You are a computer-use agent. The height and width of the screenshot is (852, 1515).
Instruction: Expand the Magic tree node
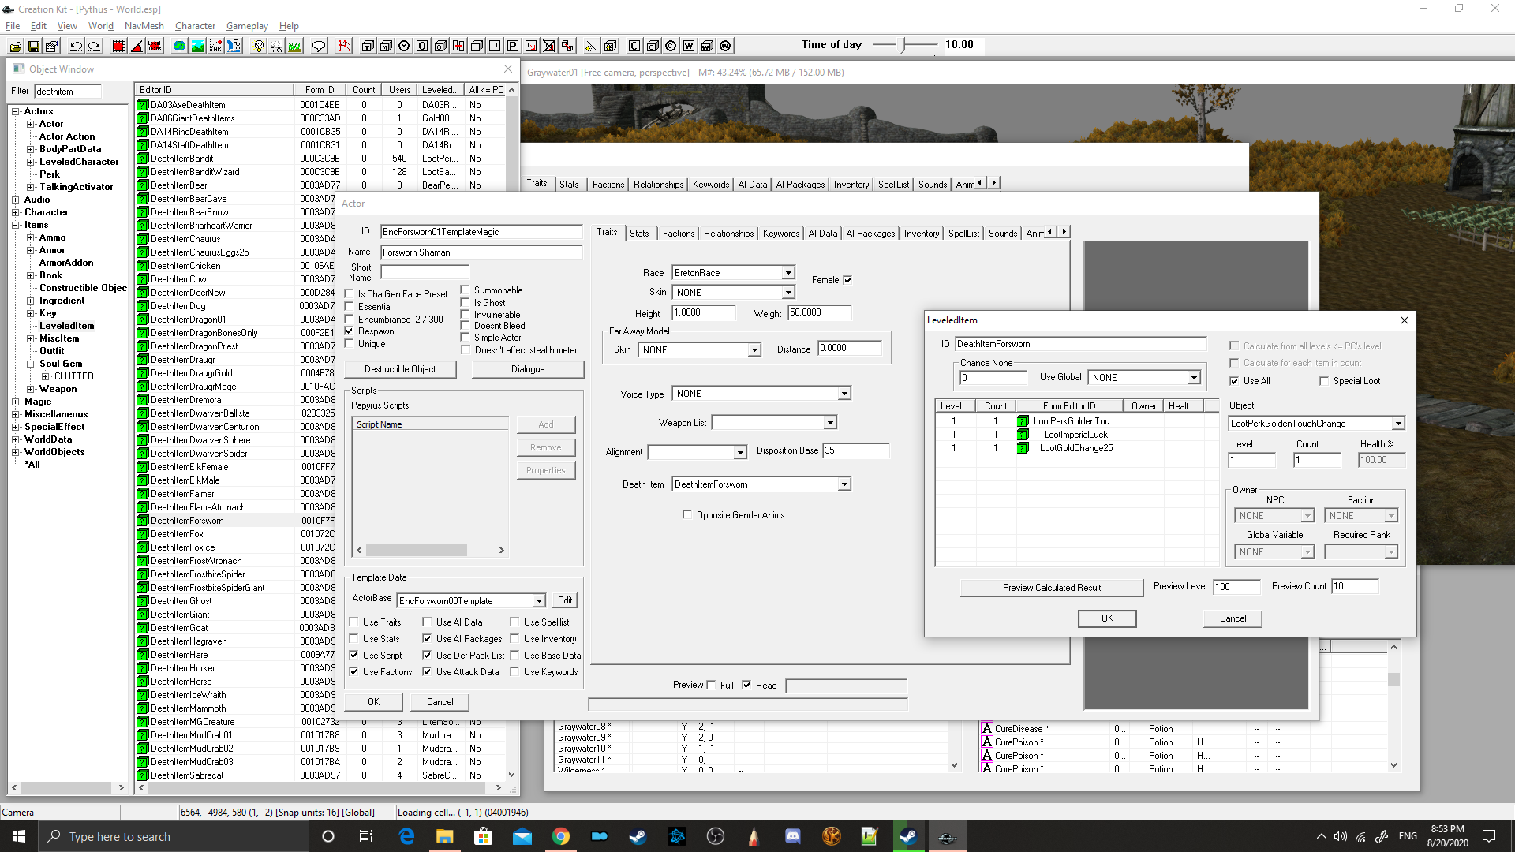coord(15,402)
